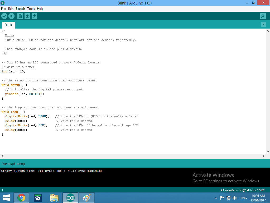Open the Serial Monitor icon
Viewport: 270px width, 203px height.
click(x=263, y=16)
